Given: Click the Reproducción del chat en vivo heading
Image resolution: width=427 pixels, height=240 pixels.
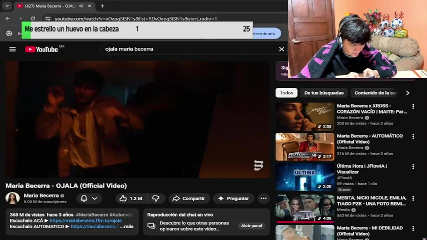Looking at the screenshot, I should [x=180, y=215].
